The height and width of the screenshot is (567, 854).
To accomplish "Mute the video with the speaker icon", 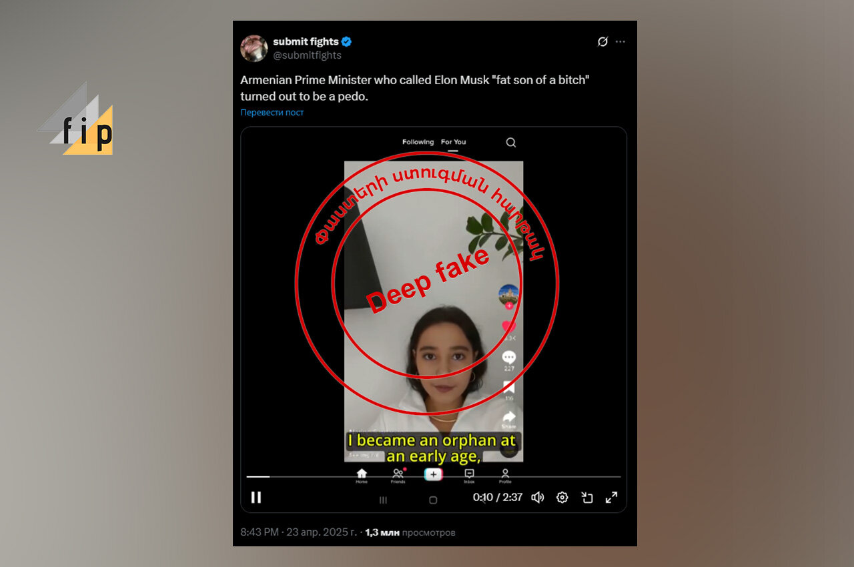I will coord(538,498).
